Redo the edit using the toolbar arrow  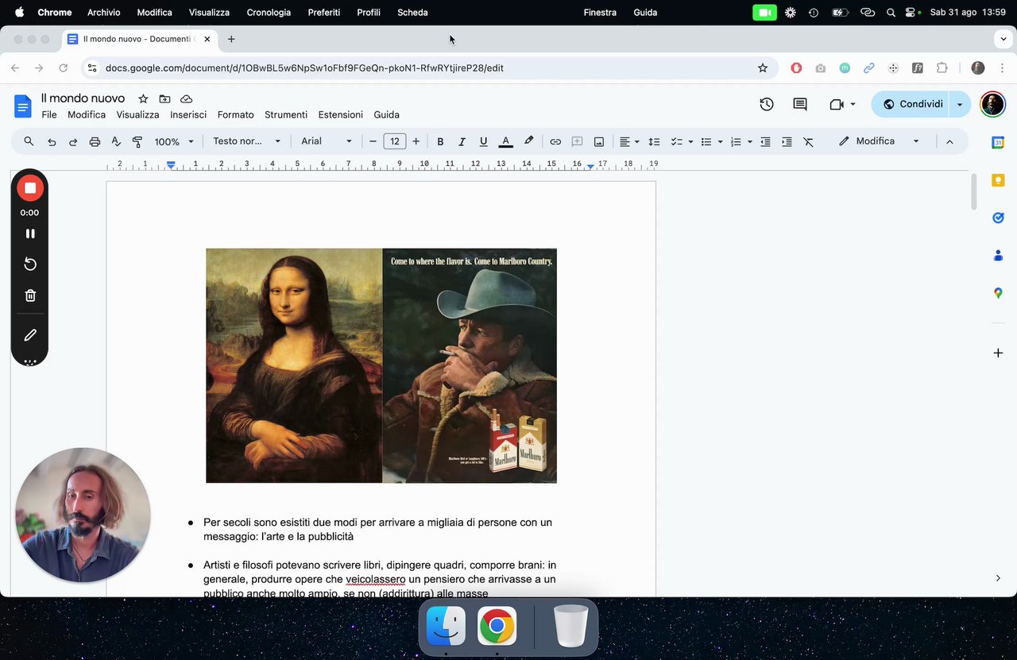pos(73,141)
